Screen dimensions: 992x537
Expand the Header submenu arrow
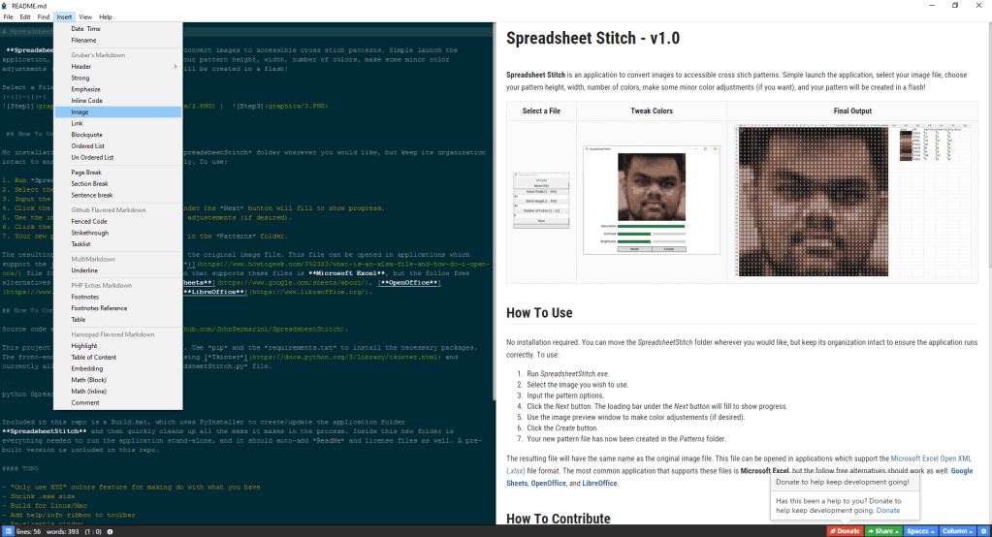(x=175, y=66)
